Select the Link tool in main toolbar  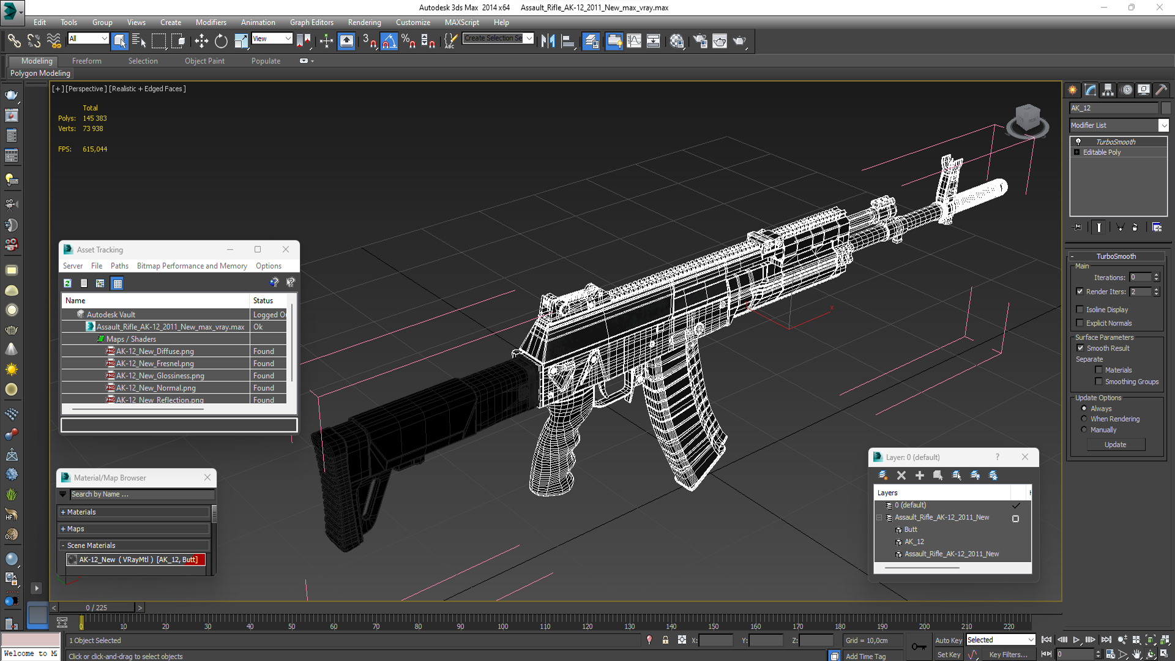13,41
